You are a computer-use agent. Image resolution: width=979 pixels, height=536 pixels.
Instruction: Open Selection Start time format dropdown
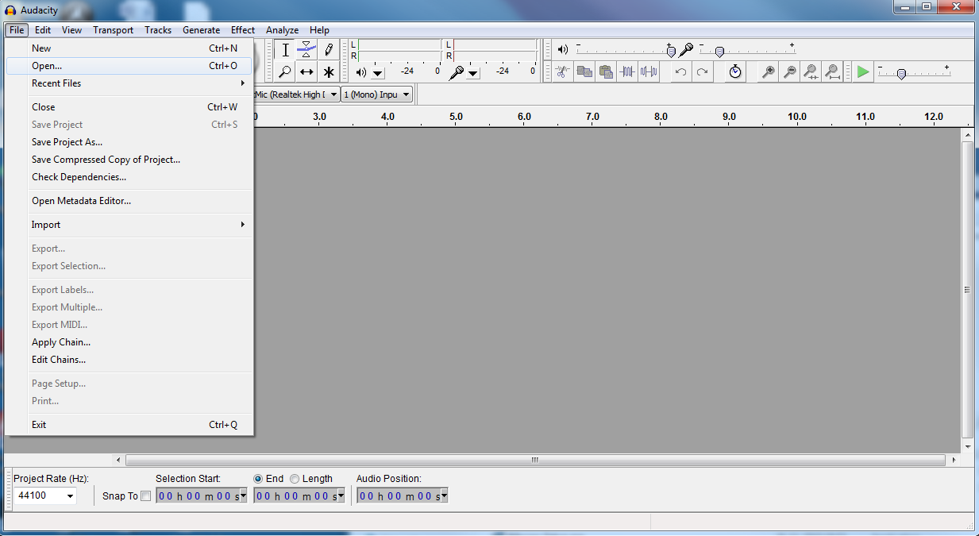click(243, 496)
